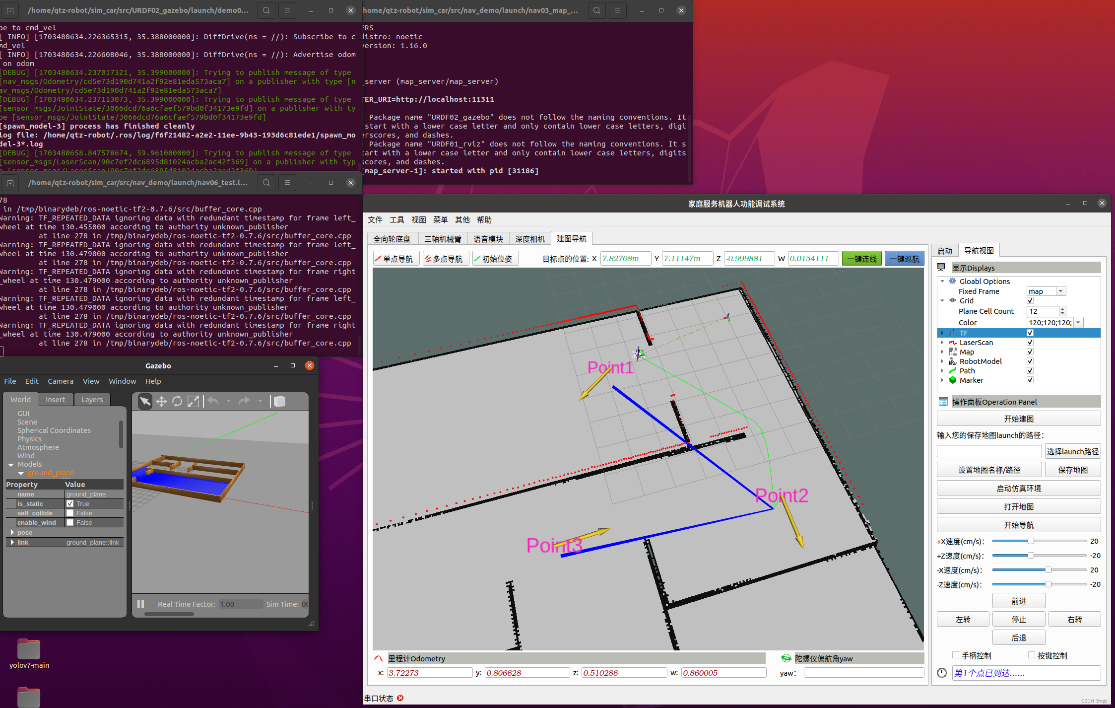Uncheck the LaserScan display checkbox
This screenshot has width=1115, height=708.
coord(1030,343)
